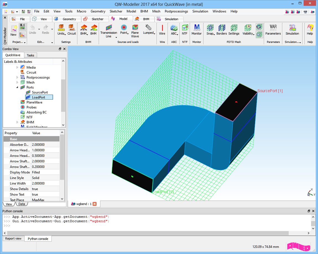The image size is (318, 254).
Task: Switch to the Report view tab
Action: tap(13, 239)
